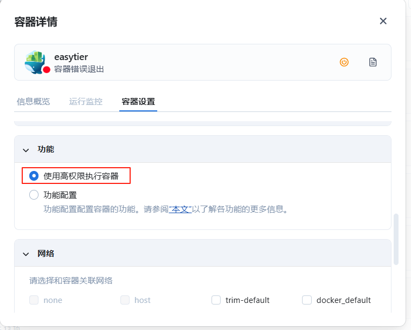
Task: Select the 容器设置 tab
Action: [138, 102]
